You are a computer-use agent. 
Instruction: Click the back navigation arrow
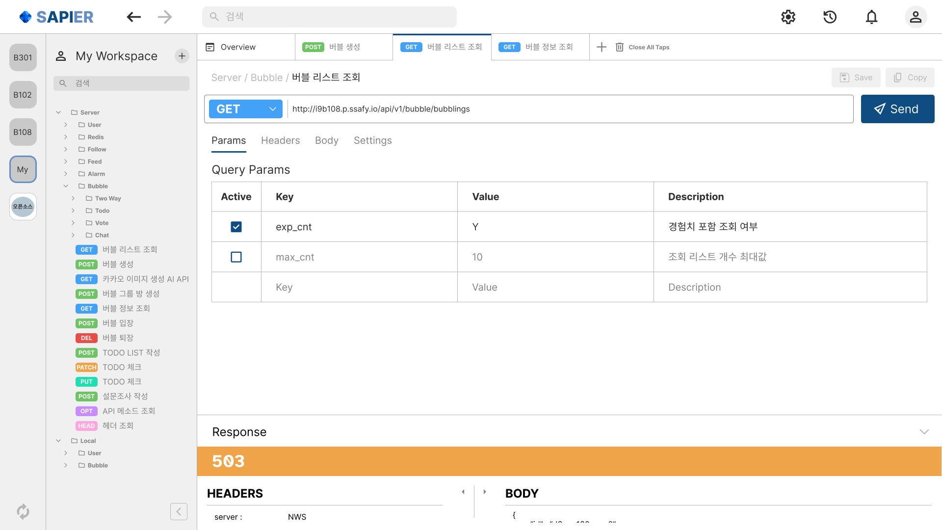click(133, 17)
